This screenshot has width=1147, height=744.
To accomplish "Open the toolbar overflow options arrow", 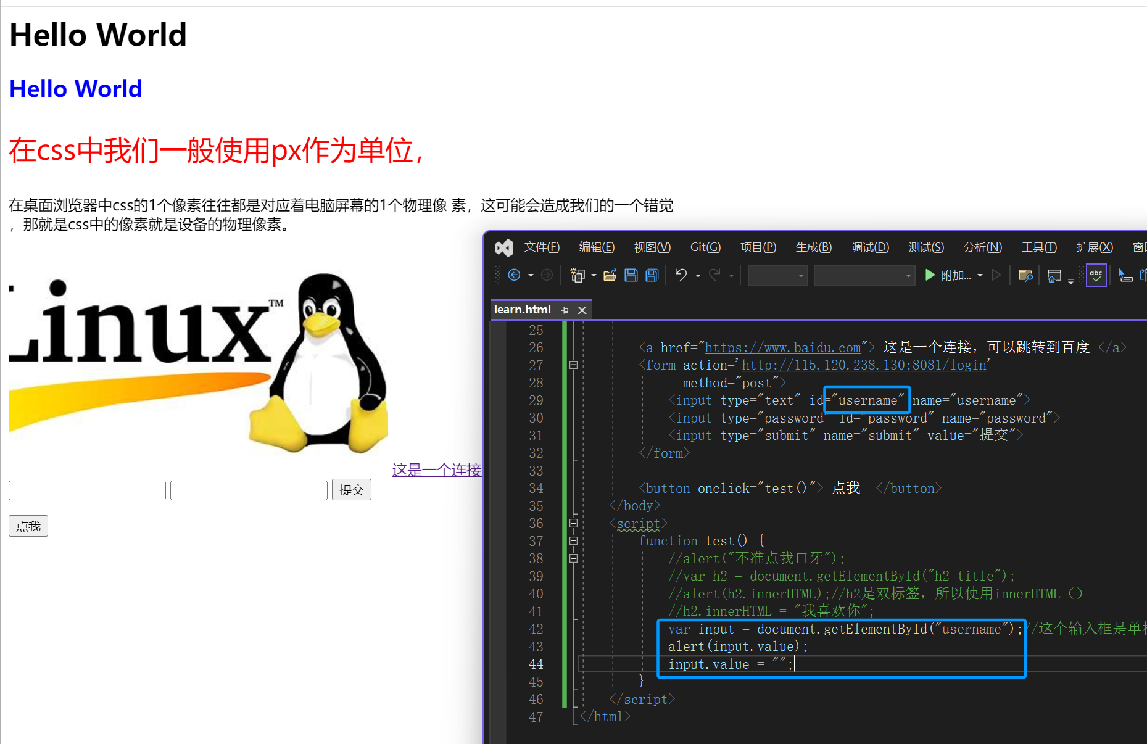I will pos(1070,281).
